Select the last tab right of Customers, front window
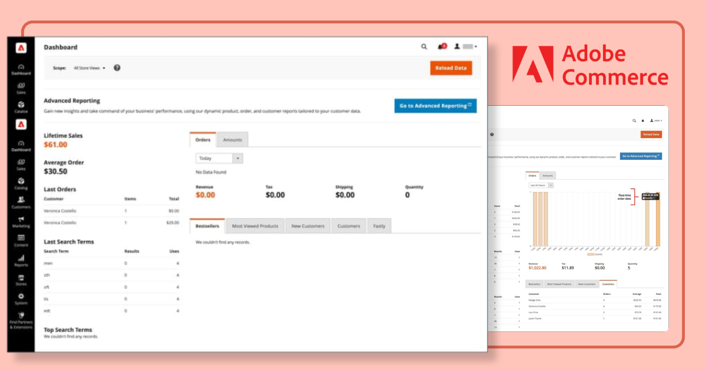Screen dimensions: 706x369 379,226
